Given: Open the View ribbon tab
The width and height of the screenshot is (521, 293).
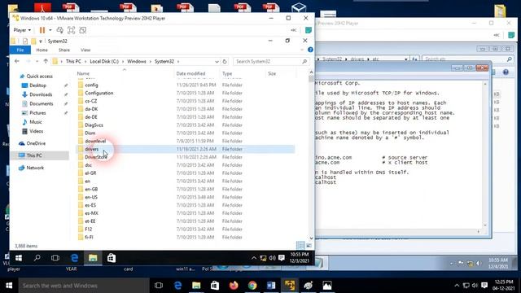Looking at the screenshot, I should point(85,50).
